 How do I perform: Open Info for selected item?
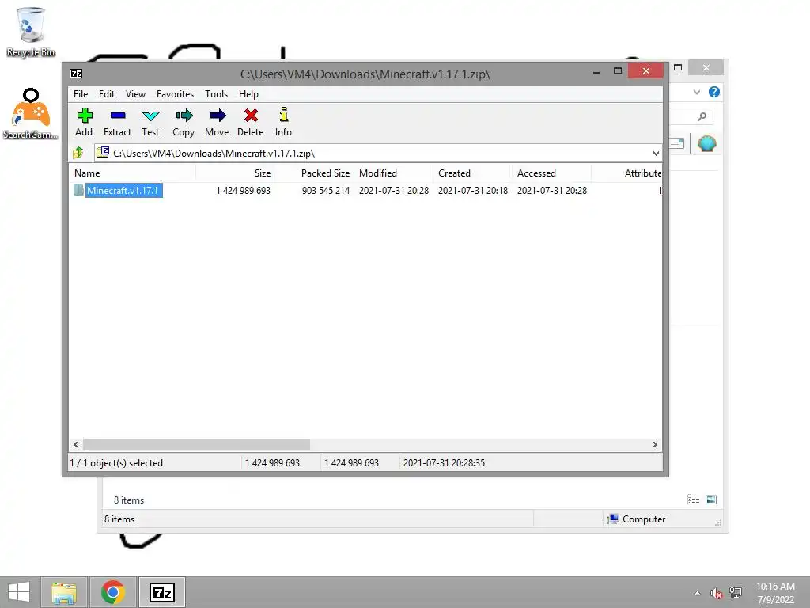click(283, 121)
